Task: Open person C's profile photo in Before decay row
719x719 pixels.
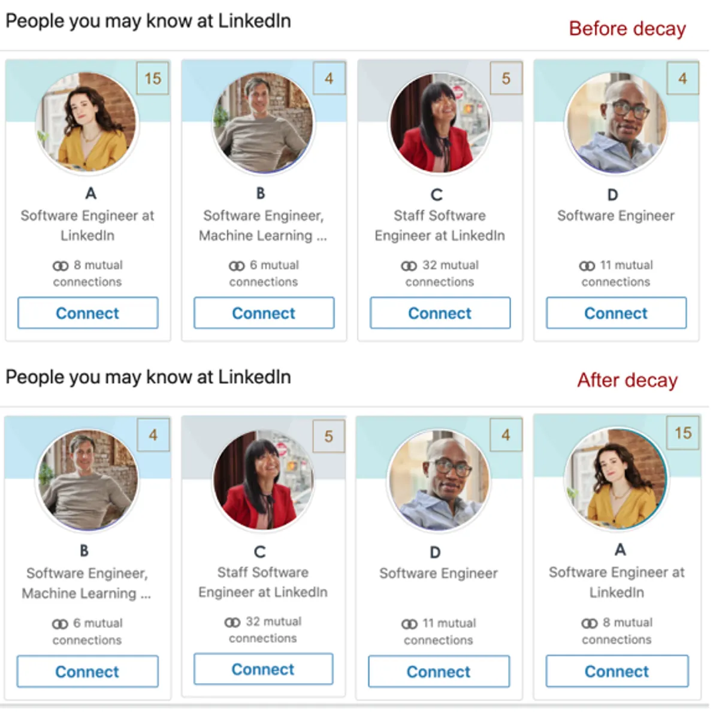Action: coord(440,123)
